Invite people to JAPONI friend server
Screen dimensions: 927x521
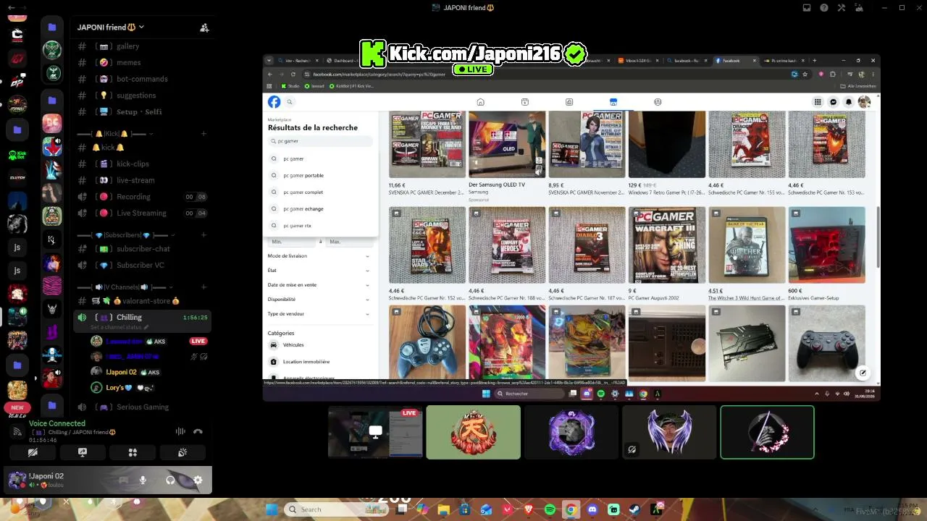pyautogui.click(x=204, y=27)
